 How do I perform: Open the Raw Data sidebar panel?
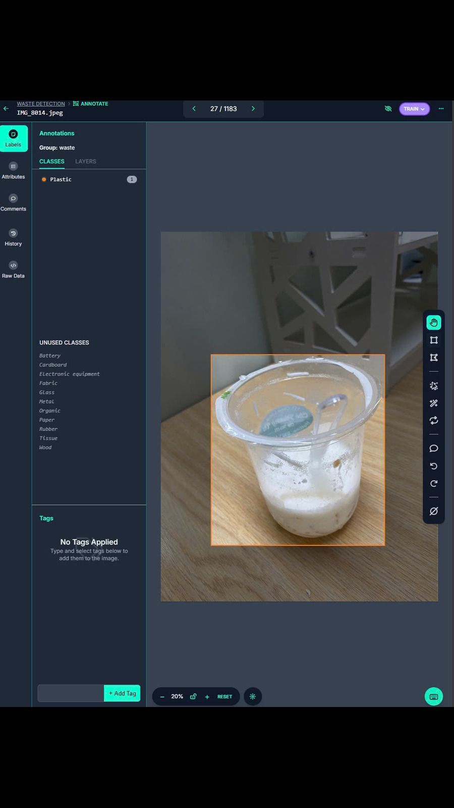point(14,270)
